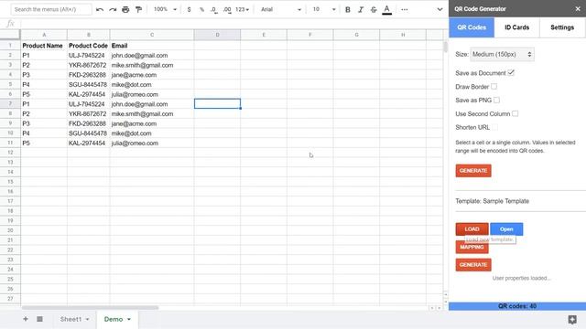Click the horizontal scrollbar of the sheet
This screenshot has width=586, height=329.
pos(90,308)
